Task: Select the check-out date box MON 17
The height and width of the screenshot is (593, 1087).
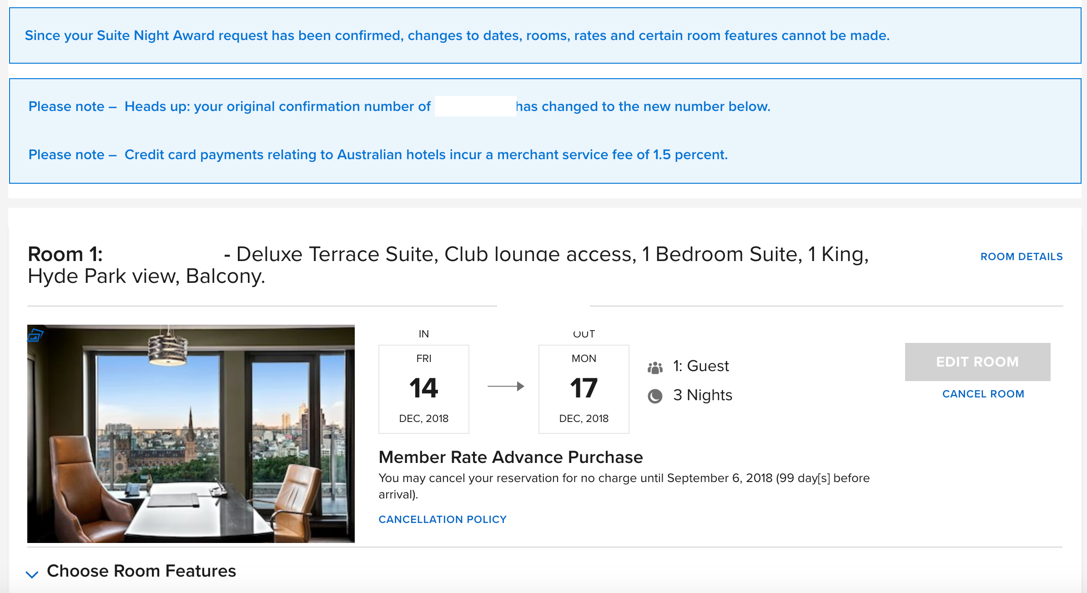Action: coord(584,389)
